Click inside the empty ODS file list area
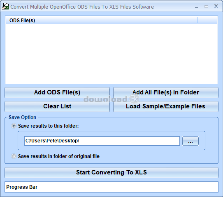This screenshot has width=223, height=197. [111, 54]
